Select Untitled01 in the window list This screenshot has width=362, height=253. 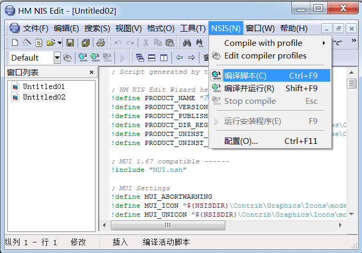(44, 87)
